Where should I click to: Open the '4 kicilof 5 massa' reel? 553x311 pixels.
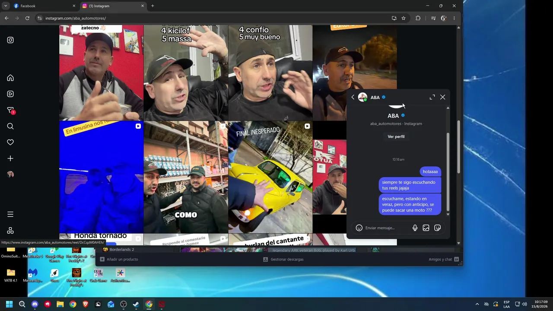186,73
